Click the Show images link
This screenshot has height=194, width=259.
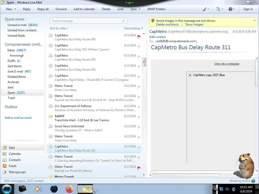pyautogui.click(x=194, y=25)
